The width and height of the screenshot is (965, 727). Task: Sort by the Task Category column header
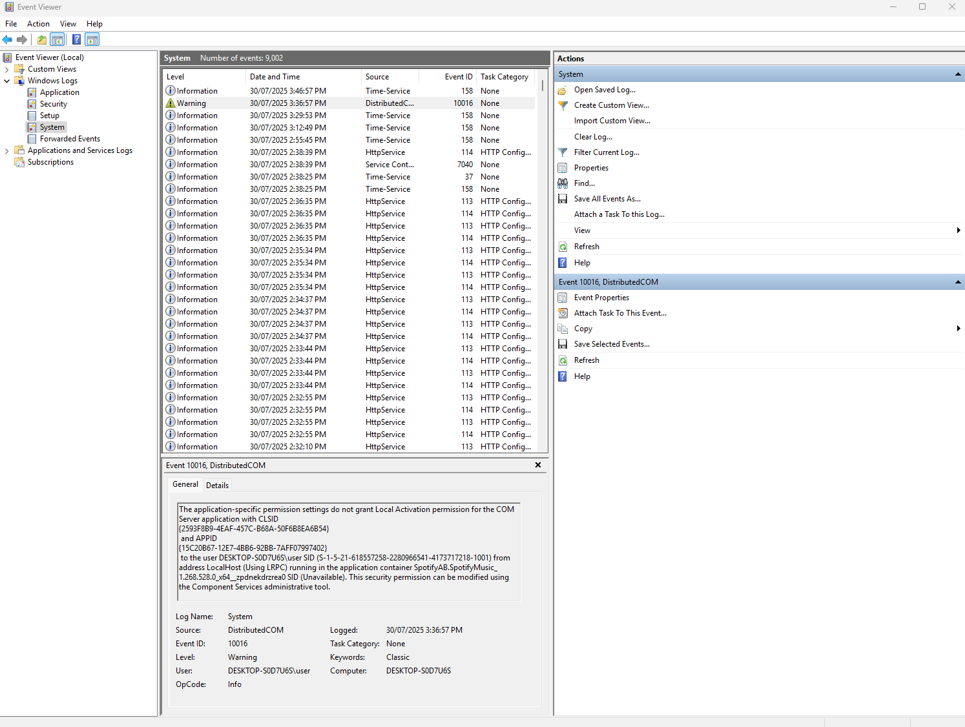506,77
